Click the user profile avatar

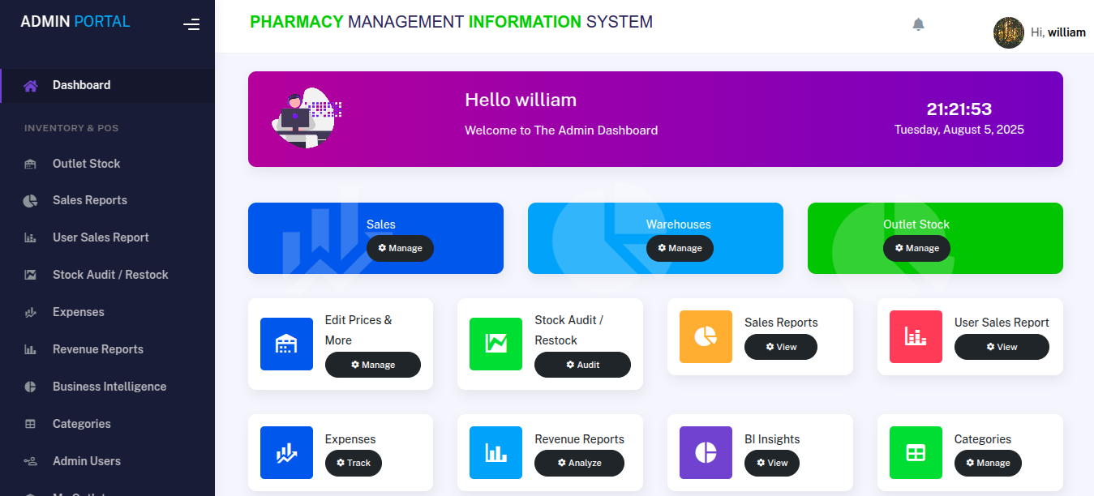(x=1008, y=32)
